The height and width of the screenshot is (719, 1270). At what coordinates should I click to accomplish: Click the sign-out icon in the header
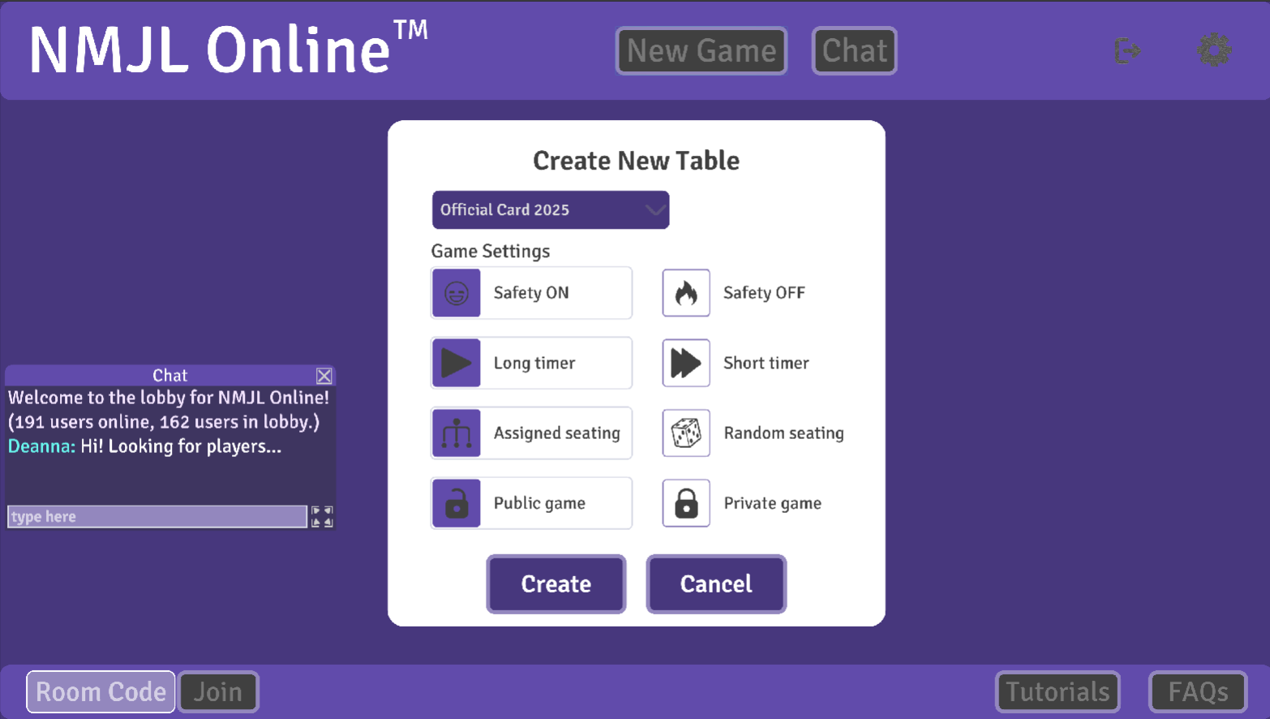click(x=1127, y=50)
